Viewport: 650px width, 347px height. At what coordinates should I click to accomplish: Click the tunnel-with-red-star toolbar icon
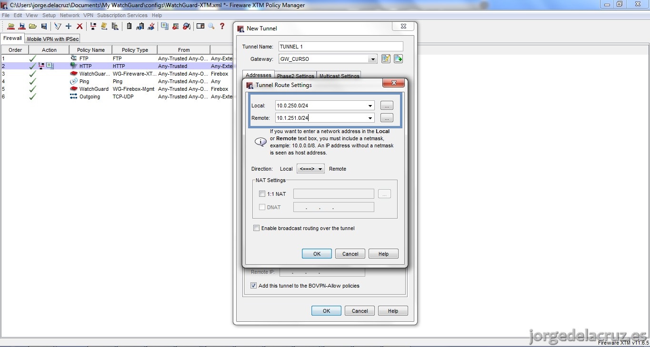coord(151,27)
